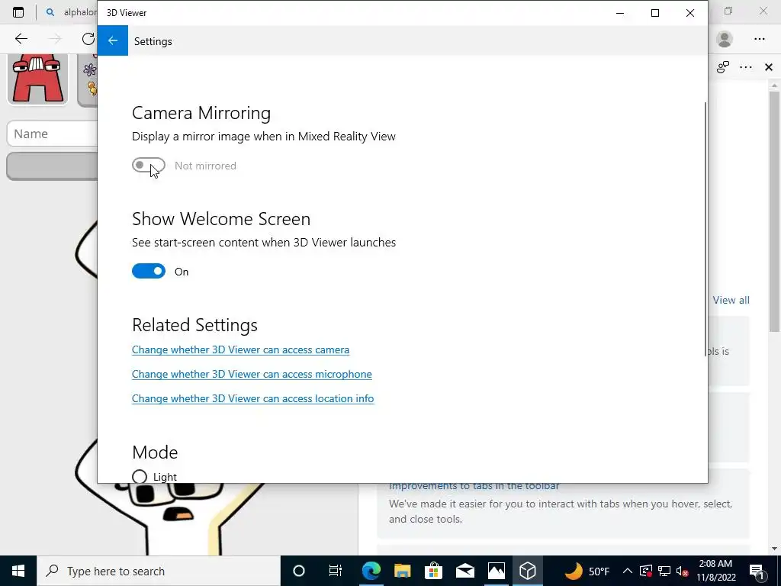The image size is (781, 586).
Task: Maximize the 3D Viewer window
Action: pyautogui.click(x=655, y=13)
